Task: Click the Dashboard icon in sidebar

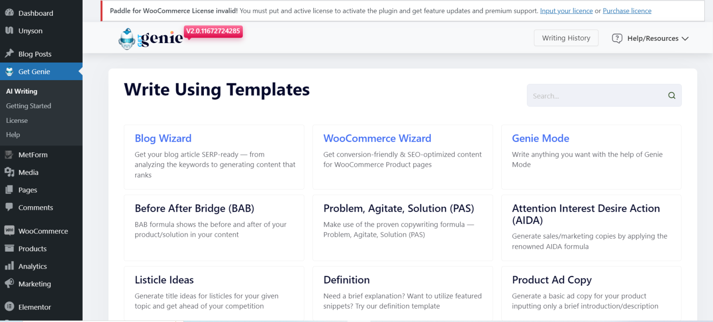Action: pyautogui.click(x=9, y=13)
